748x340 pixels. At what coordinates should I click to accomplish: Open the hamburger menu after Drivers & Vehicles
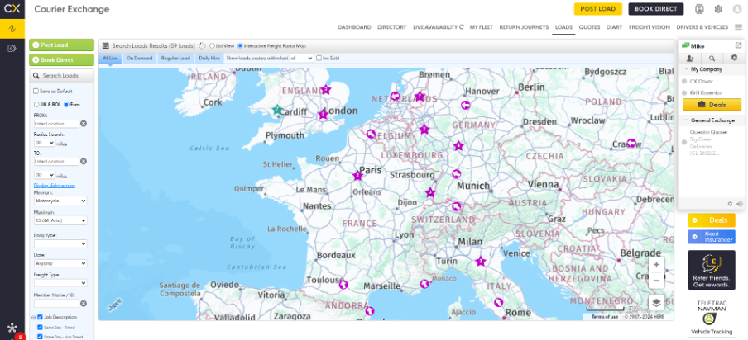pos(738,27)
